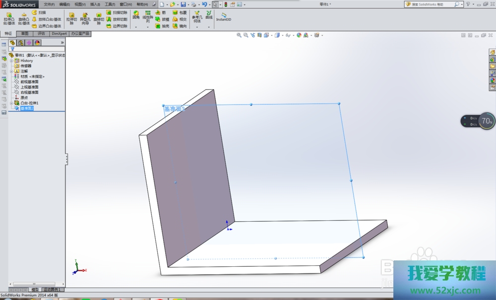The image size is (496, 300).
Task: Open the Fillet (圆角) dropdown arrow
Action: click(x=135, y=27)
